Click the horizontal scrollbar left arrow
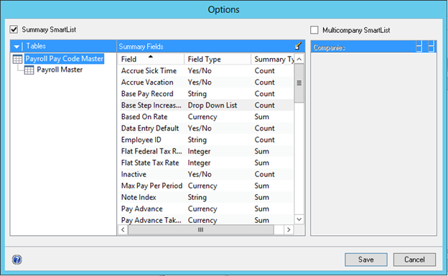The width and height of the screenshot is (448, 276). [x=123, y=229]
